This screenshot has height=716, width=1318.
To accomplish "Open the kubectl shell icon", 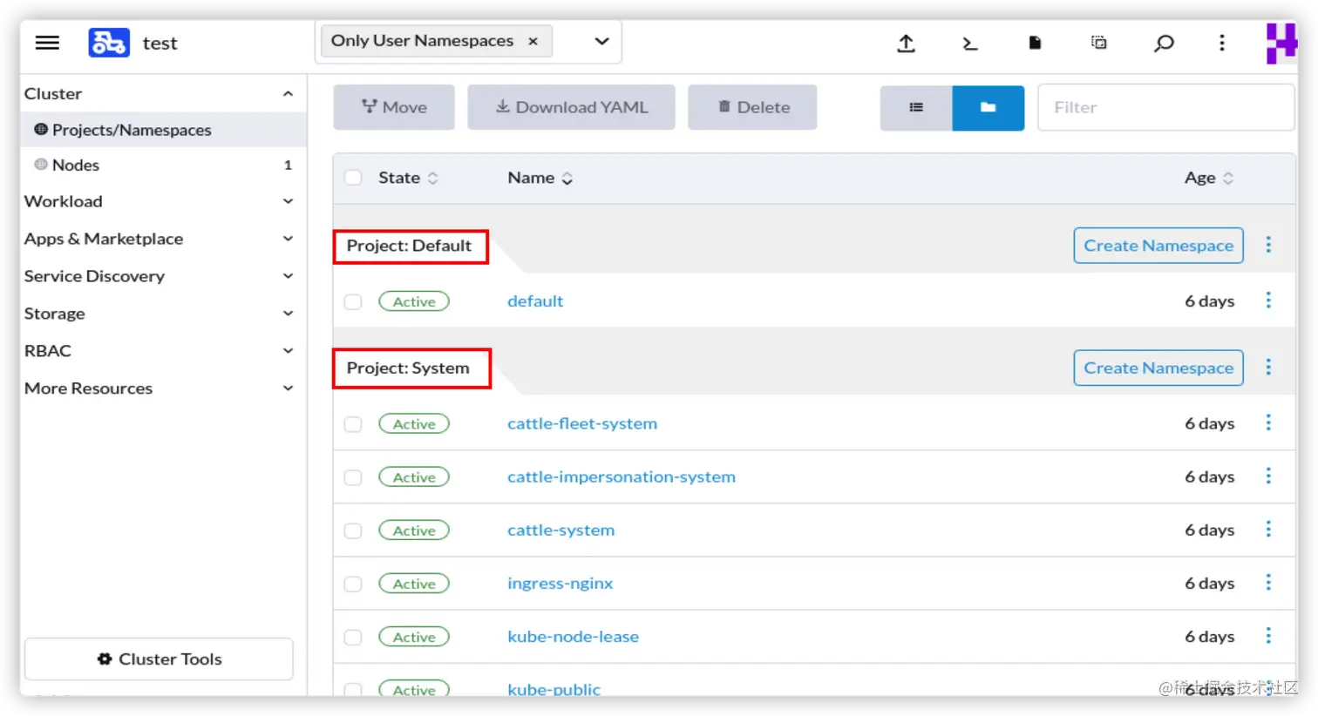I will coord(969,43).
